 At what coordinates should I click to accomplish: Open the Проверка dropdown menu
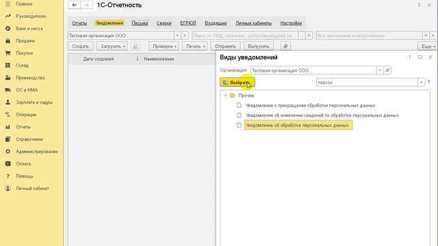[x=164, y=46]
